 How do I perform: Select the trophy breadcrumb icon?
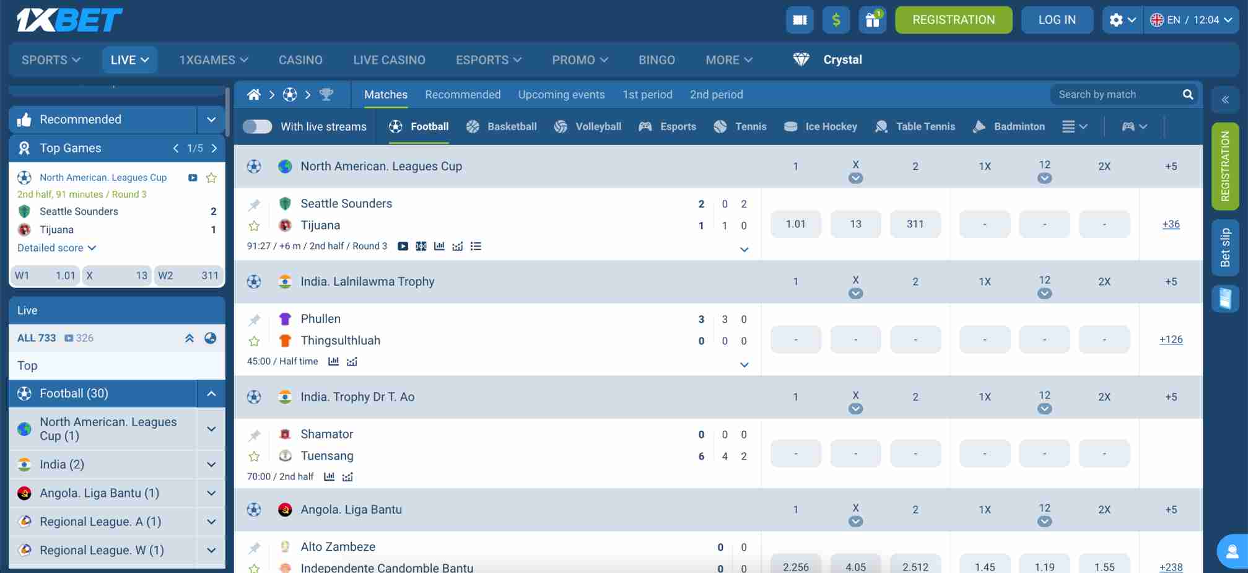(326, 95)
